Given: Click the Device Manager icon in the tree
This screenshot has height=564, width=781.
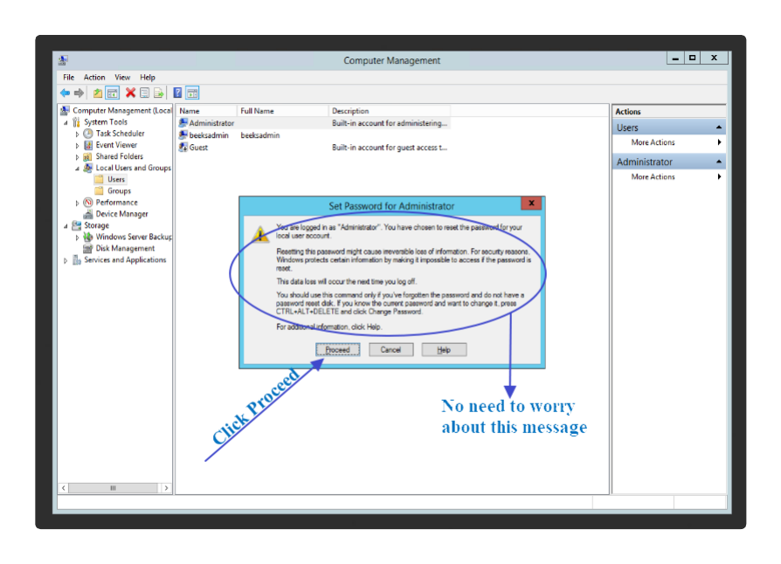Looking at the screenshot, I should (x=88, y=214).
